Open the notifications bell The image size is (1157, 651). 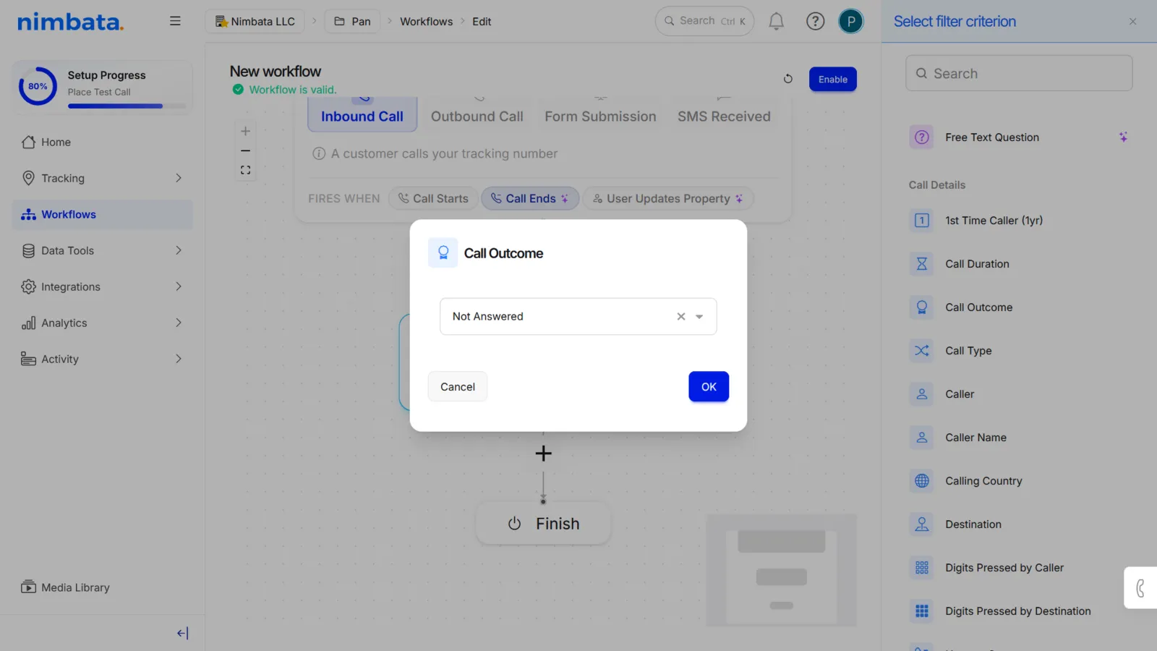point(776,22)
